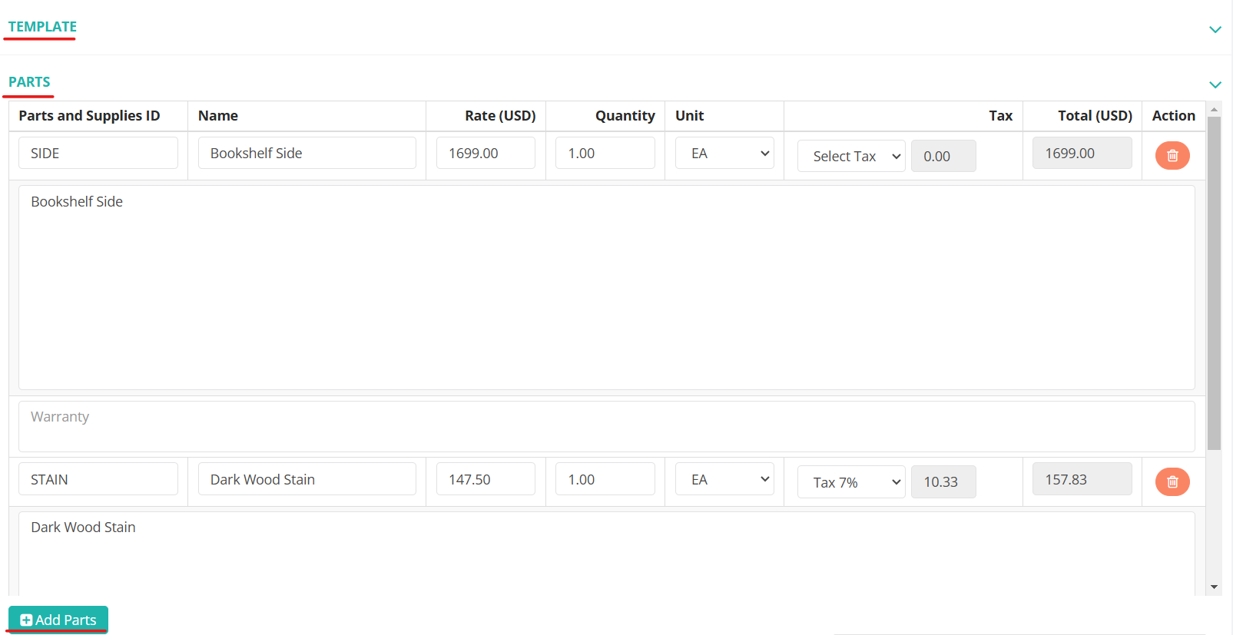
Task: Collapse the Parts section chevron
Action: coord(1215,84)
